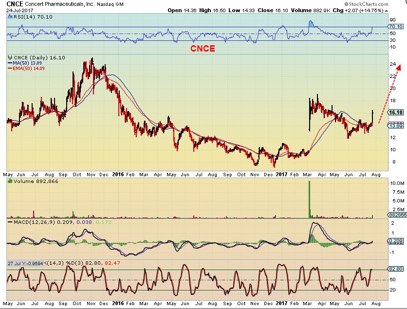Click the RSI indicator icon beside RSI(14)
The width and height of the screenshot is (407, 309).
[x=10, y=17]
